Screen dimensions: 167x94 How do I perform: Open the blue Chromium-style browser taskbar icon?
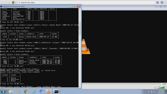pos(41,92)
